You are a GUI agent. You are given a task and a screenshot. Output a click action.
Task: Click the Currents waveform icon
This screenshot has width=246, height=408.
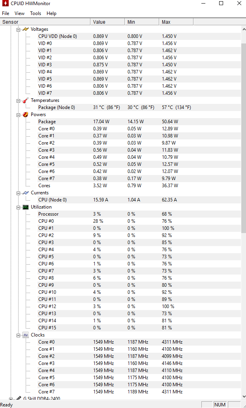[x=26, y=193]
